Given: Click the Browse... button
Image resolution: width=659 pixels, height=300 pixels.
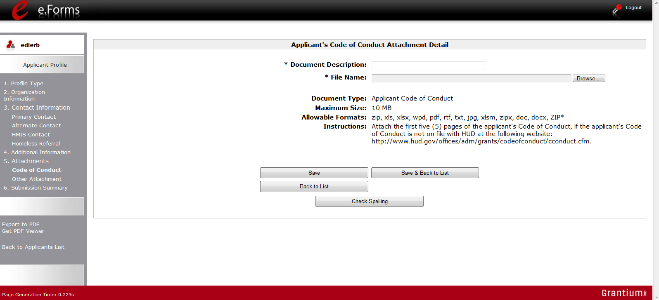Looking at the screenshot, I should point(589,78).
